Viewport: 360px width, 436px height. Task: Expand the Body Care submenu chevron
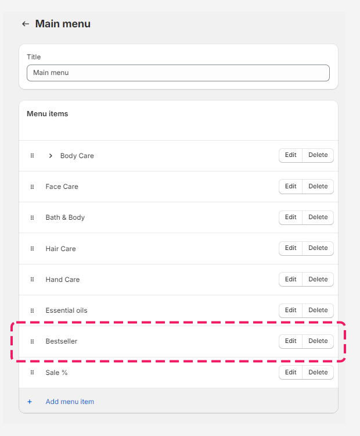pos(51,156)
